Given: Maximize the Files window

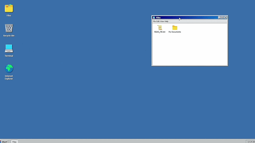Looking at the screenshot, I should point(222,17).
